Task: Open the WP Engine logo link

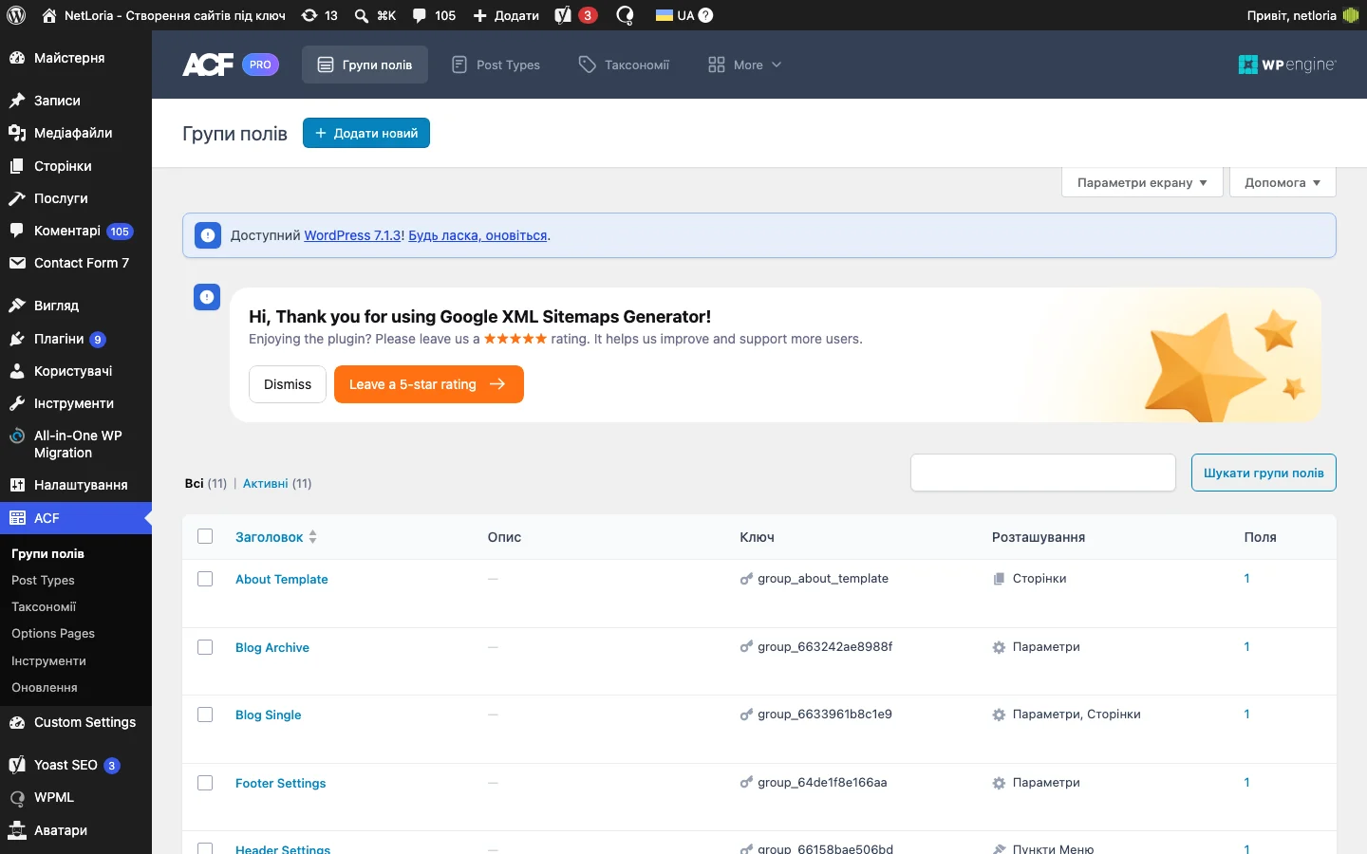Action: point(1287,65)
